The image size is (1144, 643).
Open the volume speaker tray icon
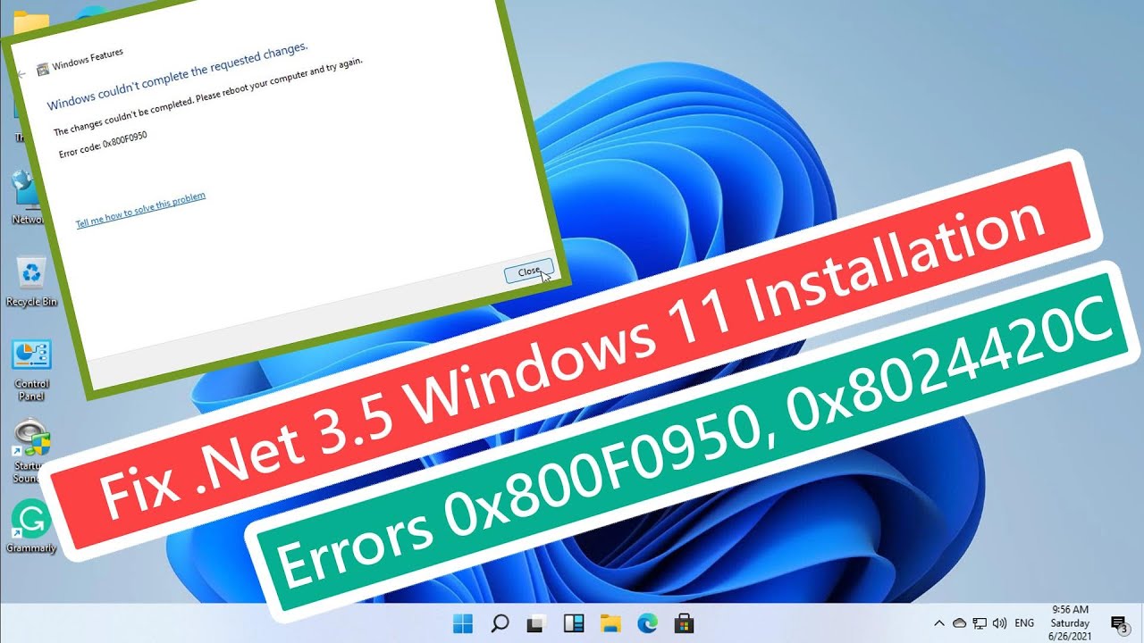point(999,623)
